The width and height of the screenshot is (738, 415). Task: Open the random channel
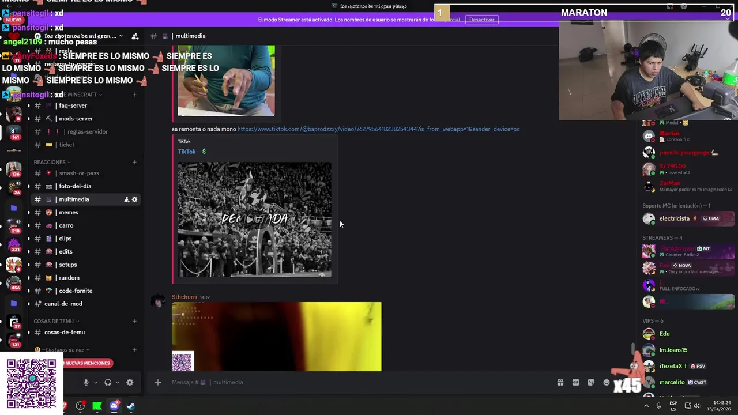click(x=85, y=278)
